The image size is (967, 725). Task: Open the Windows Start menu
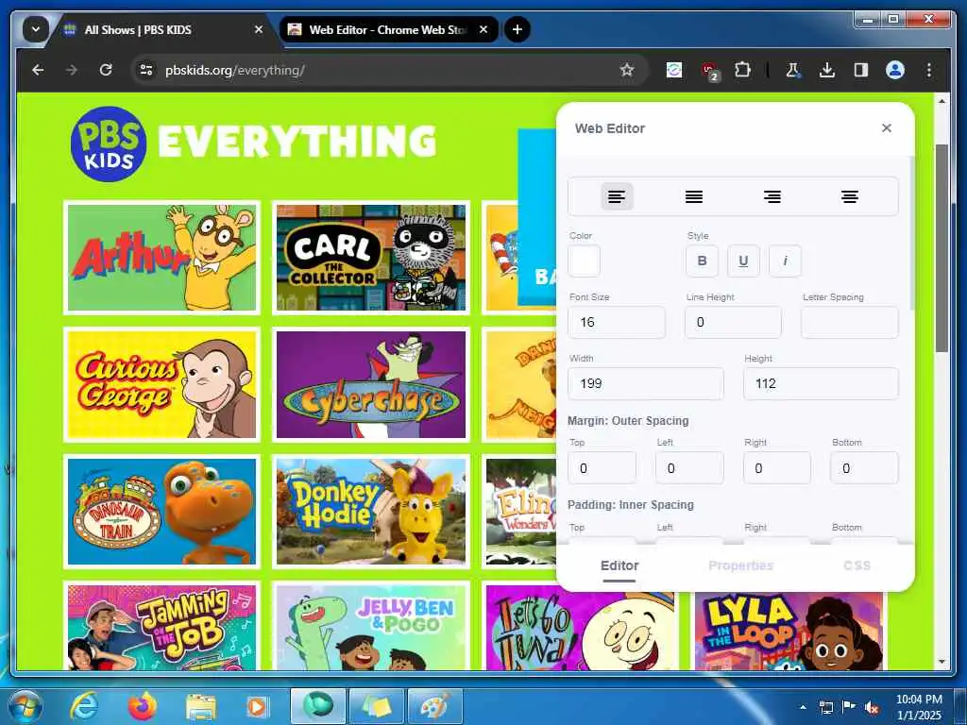(x=25, y=706)
